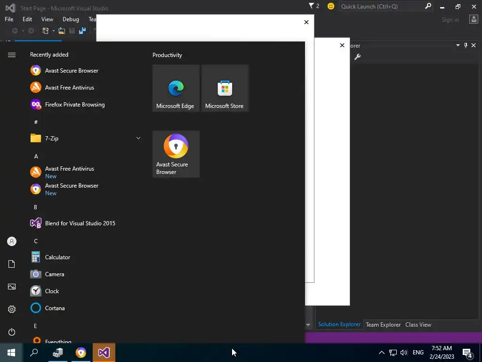Open Solution Explorer properties wrench
The width and height of the screenshot is (482, 362).
[358, 57]
